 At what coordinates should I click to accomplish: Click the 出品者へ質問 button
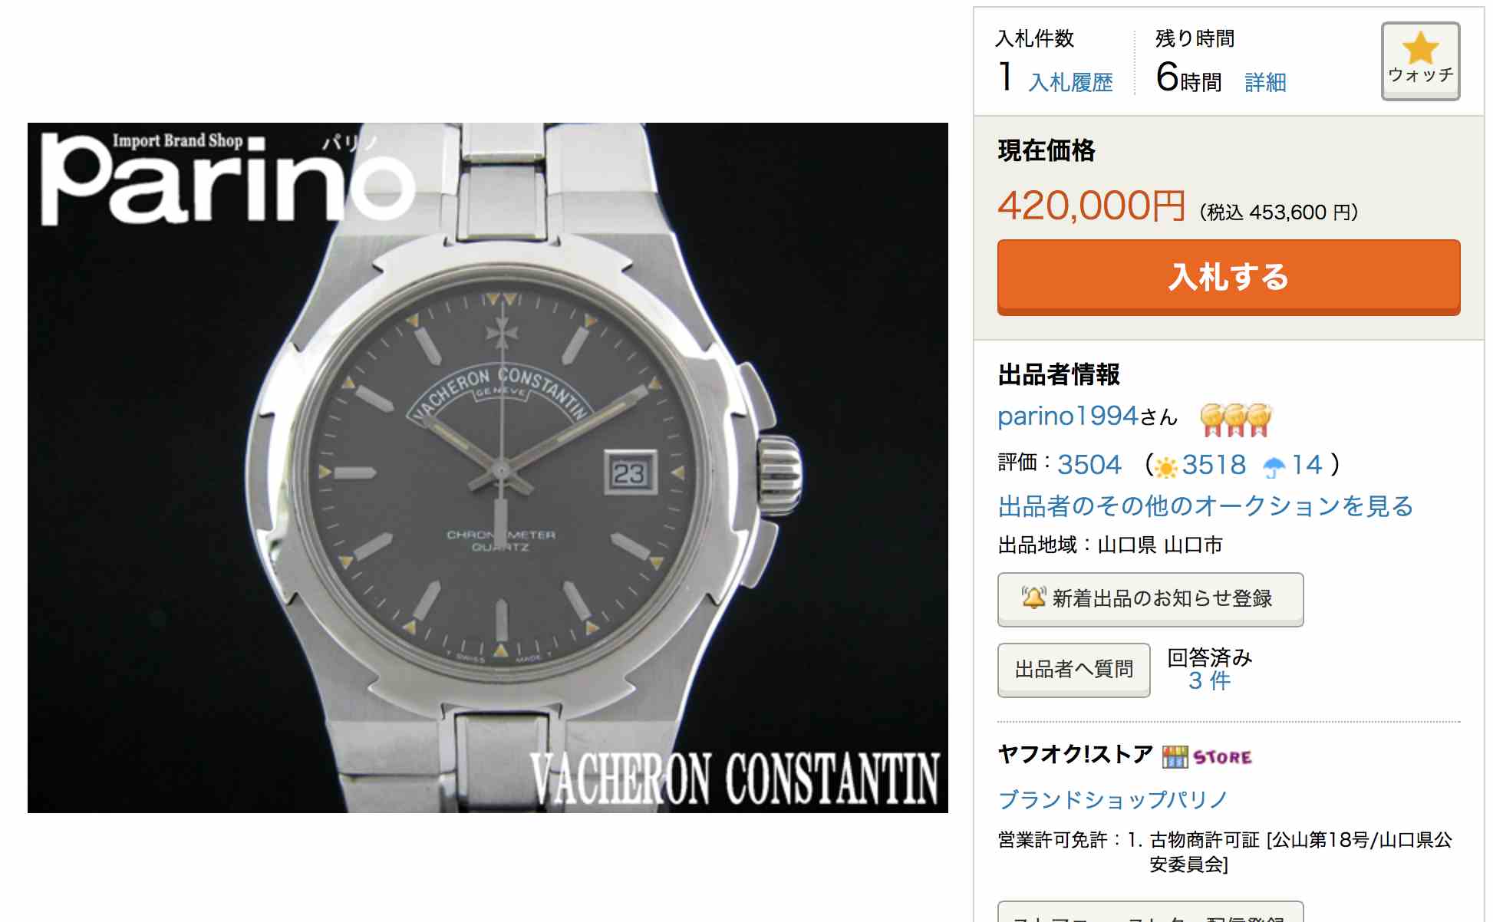click(1073, 670)
